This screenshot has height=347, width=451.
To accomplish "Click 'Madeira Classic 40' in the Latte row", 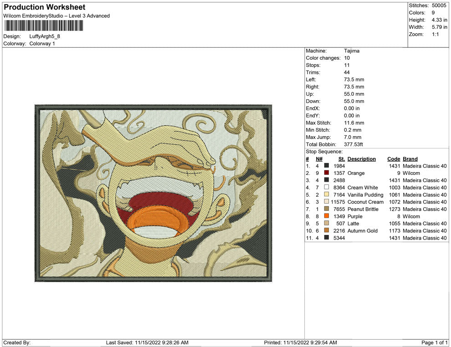I will point(425,224).
